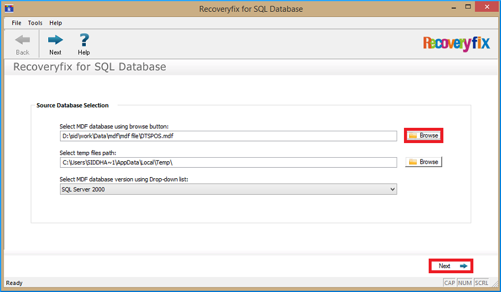Click the window resize grip

[494, 283]
